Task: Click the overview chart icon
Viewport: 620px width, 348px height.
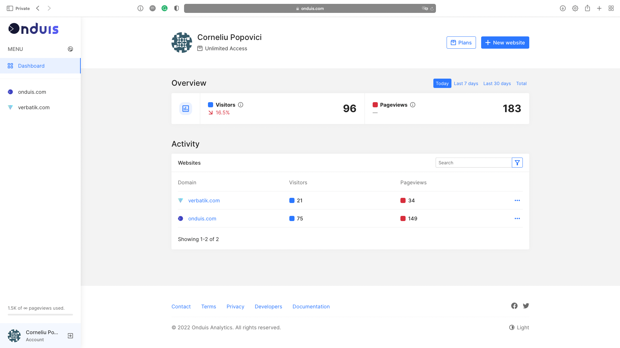Action: [x=186, y=109]
